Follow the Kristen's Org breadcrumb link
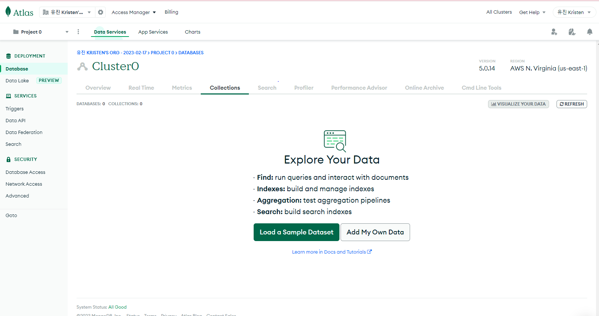 pyautogui.click(x=112, y=53)
